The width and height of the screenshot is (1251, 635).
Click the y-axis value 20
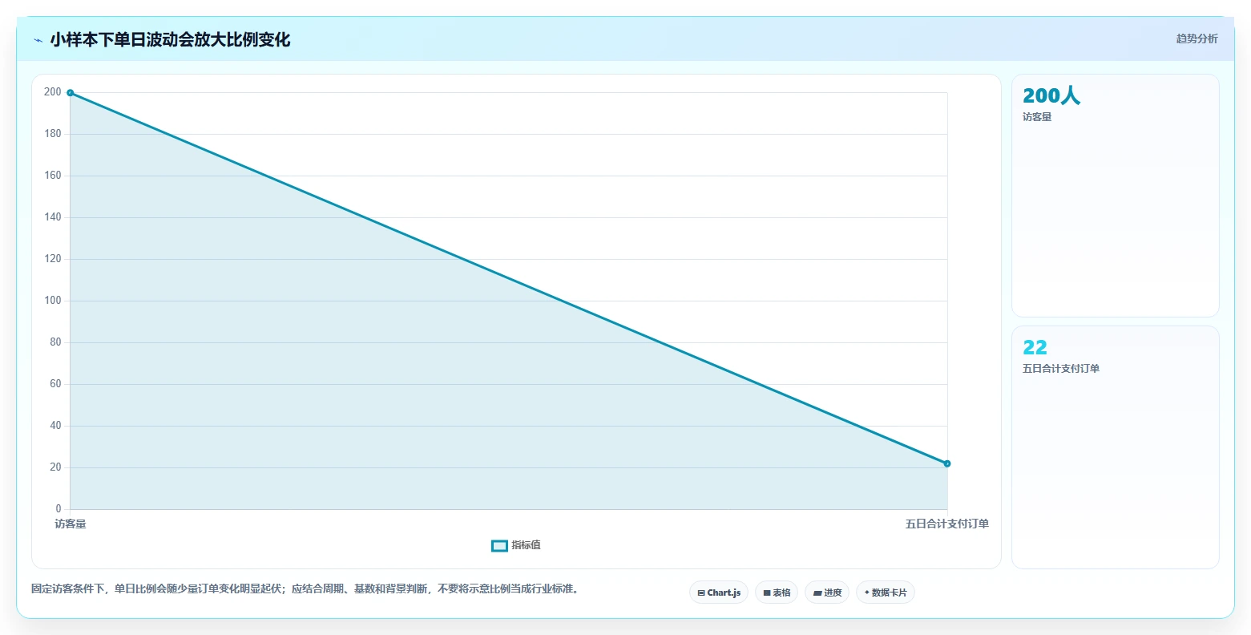point(55,467)
